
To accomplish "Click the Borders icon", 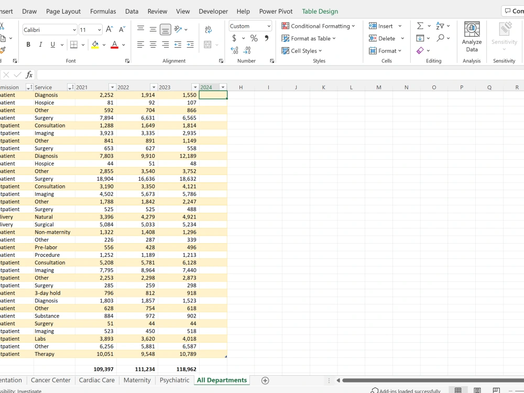I will coord(74,45).
